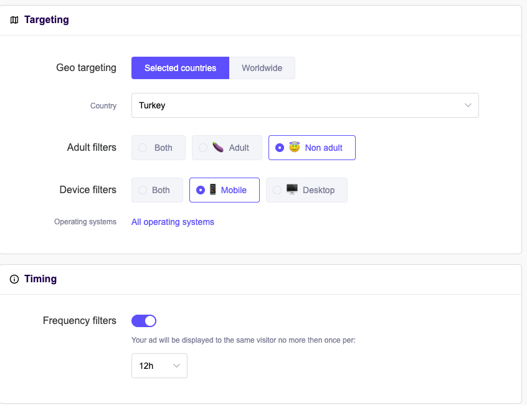Select Both radio for Device filters
Screen dimensions: 527x405
[x=143, y=190]
